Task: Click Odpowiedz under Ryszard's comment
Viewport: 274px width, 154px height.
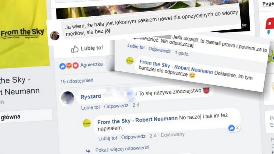Action: [116, 106]
